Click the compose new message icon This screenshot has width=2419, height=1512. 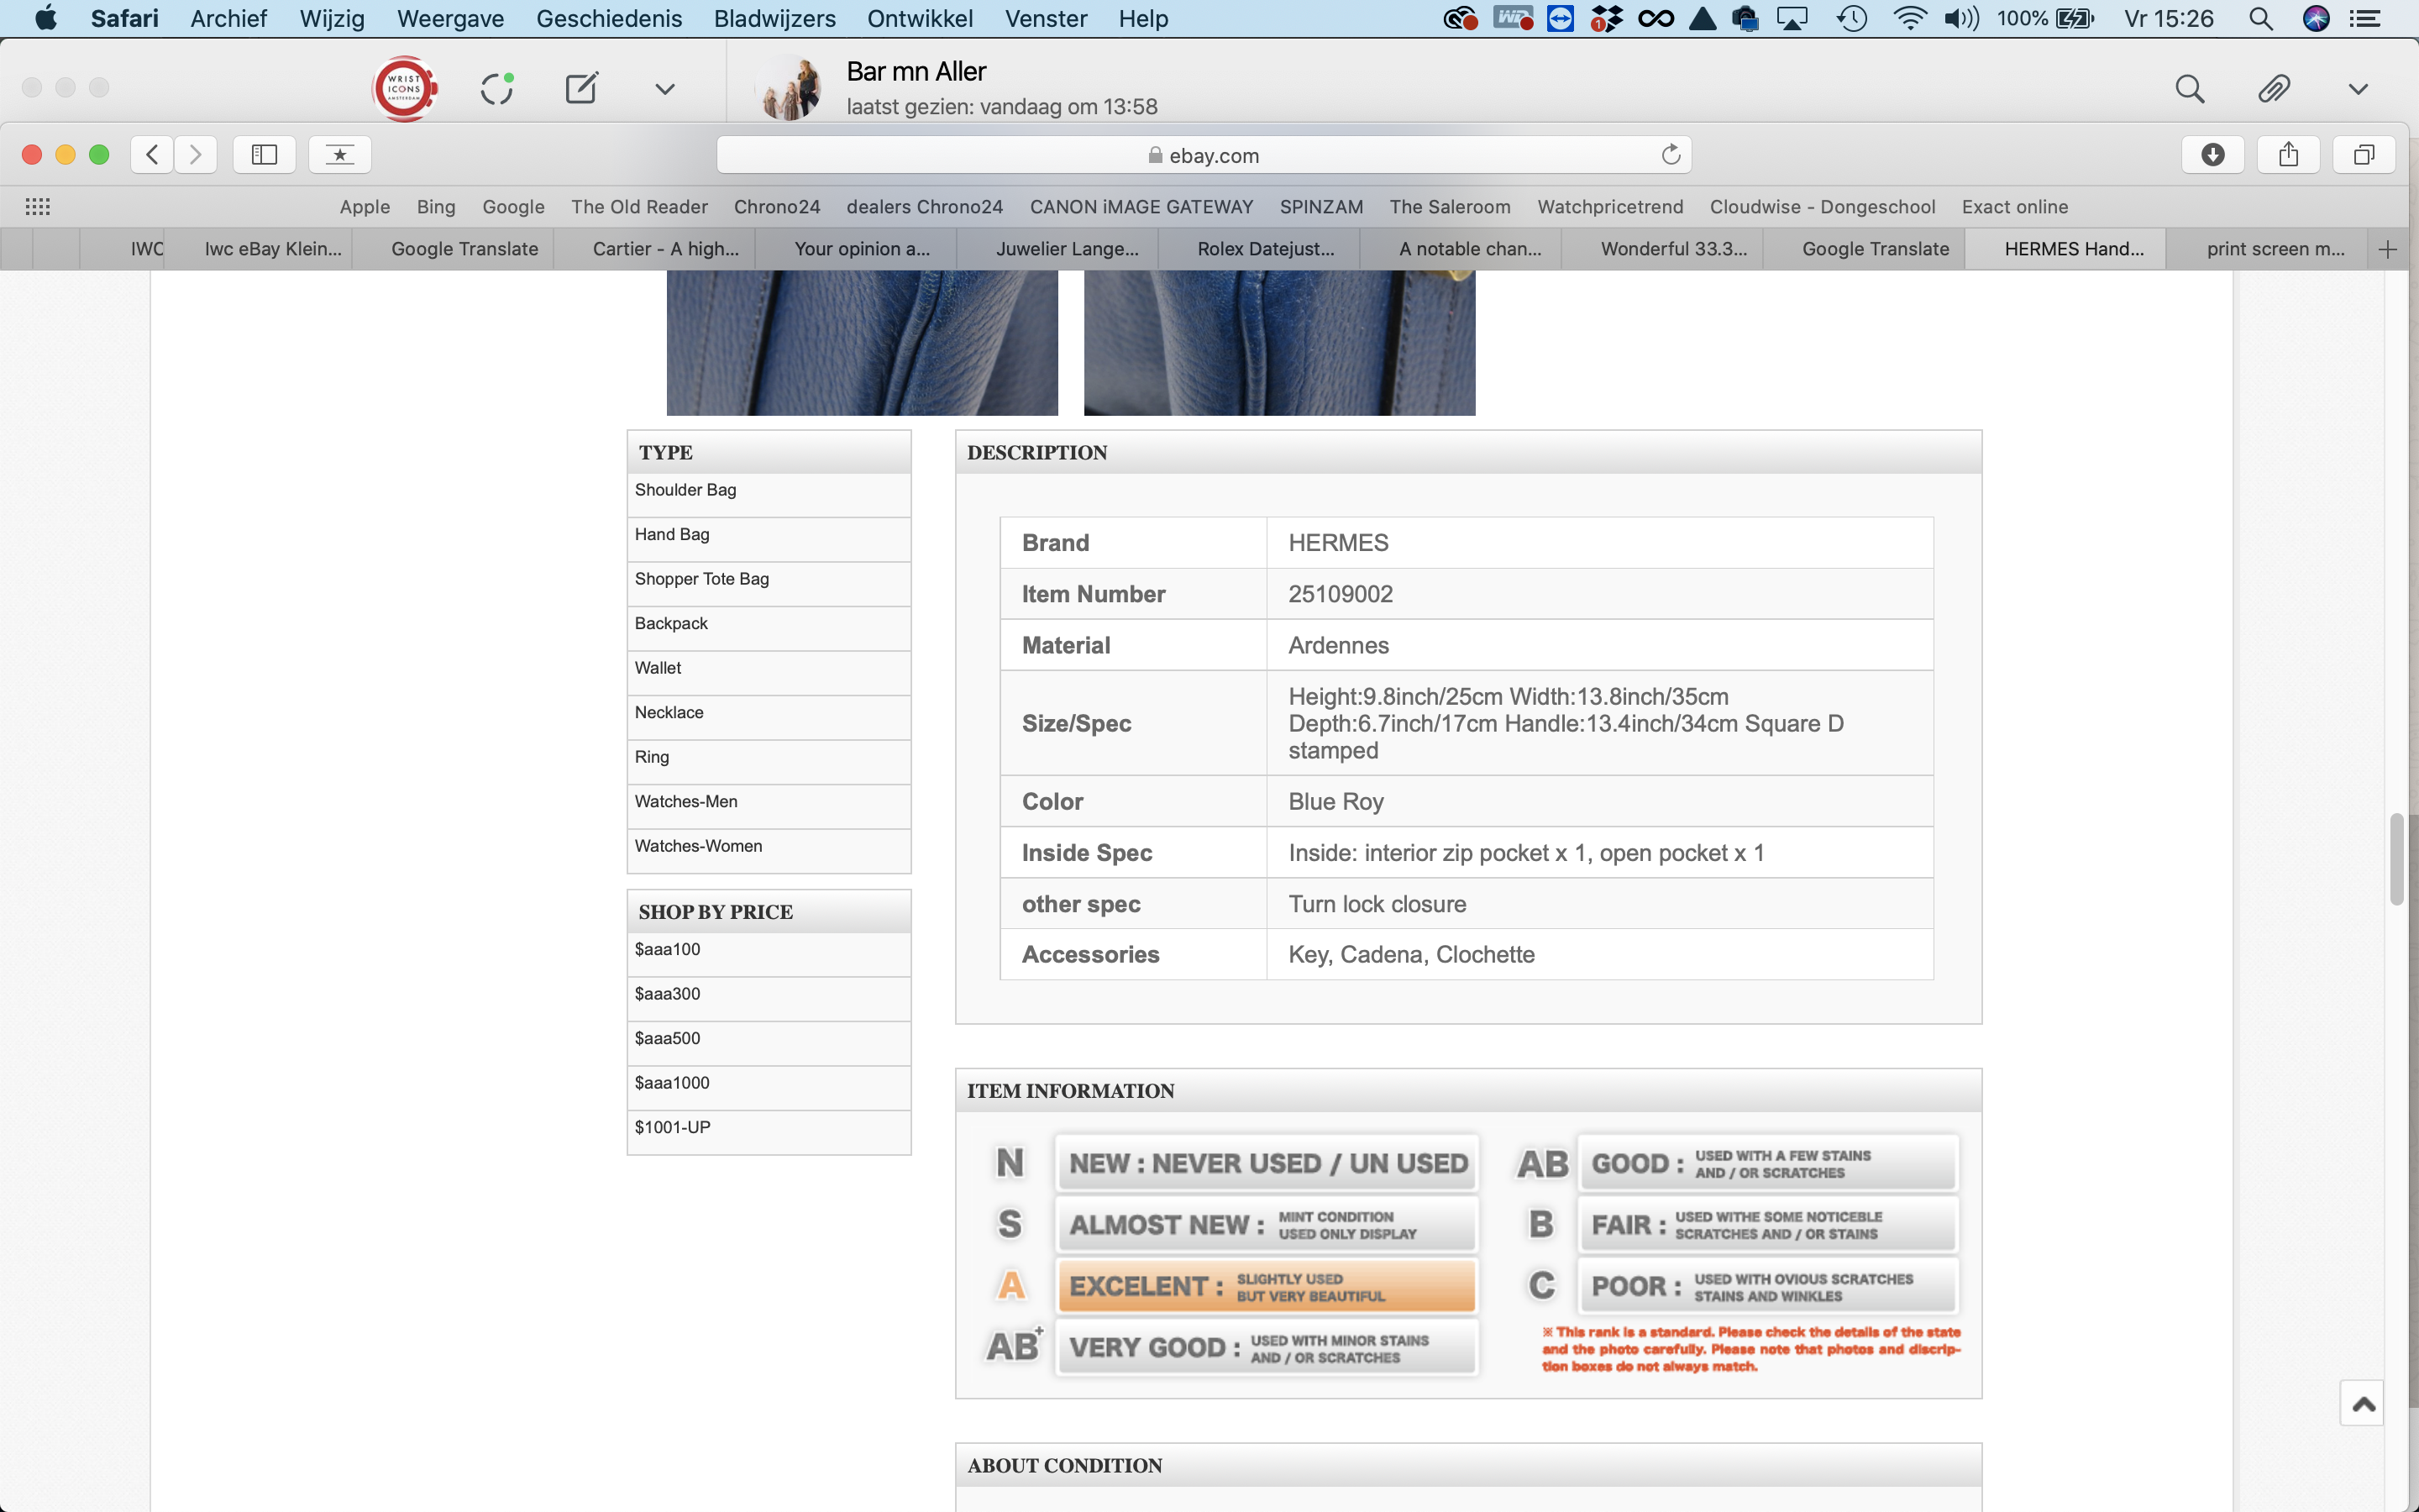580,89
